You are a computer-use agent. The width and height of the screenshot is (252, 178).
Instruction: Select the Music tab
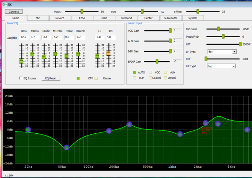coord(16,18)
